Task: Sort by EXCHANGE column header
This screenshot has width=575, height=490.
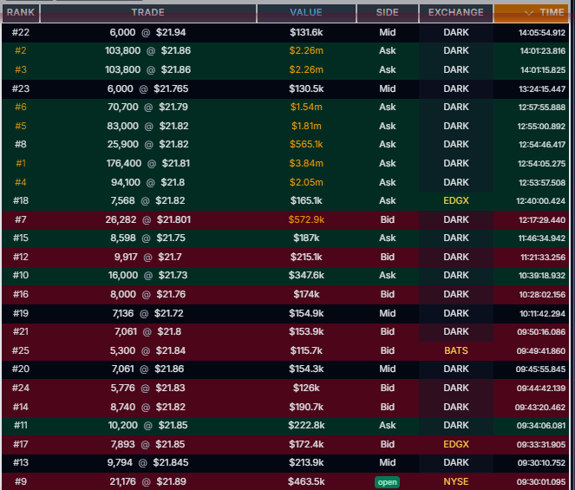Action: pyautogui.click(x=456, y=12)
